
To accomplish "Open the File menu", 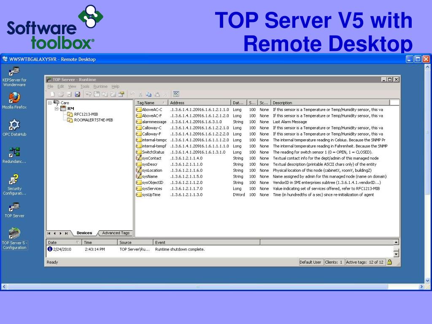I will 51,86.
